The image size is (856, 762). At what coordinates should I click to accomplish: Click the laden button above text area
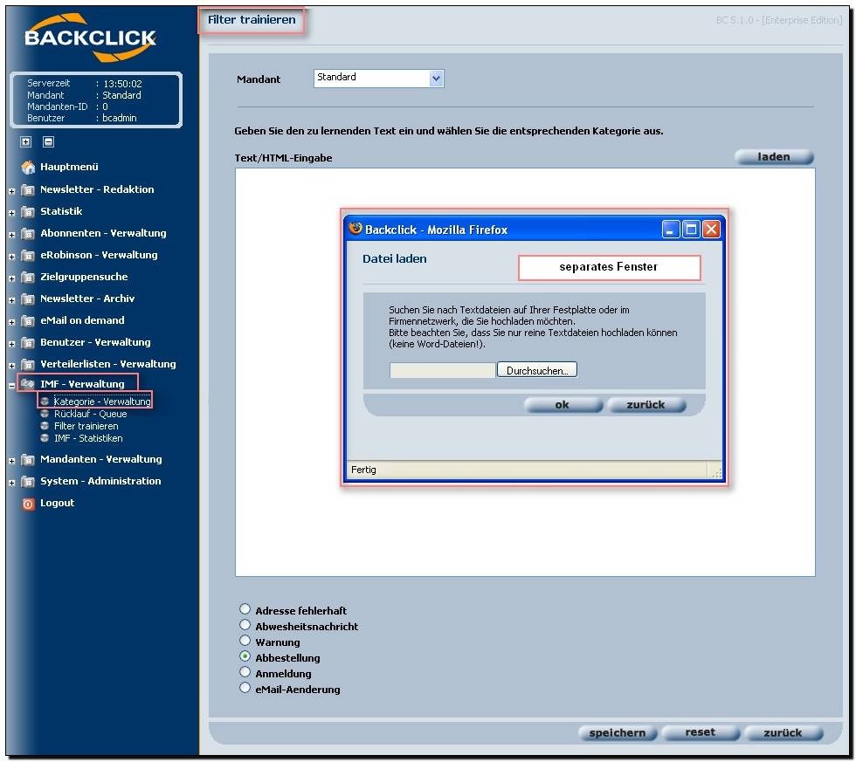(774, 157)
